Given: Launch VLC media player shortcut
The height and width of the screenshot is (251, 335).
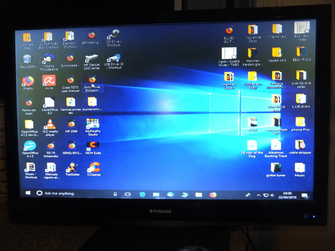Looking at the screenshot, I should click(50, 127).
